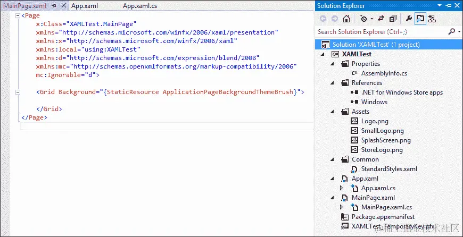463x237 pixels.
Task: Select Package.appxmanifest file
Action: pyautogui.click(x=383, y=217)
